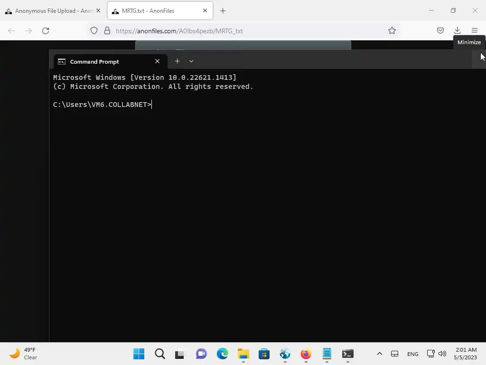Expand the terminal profiles dropdown

pos(191,61)
